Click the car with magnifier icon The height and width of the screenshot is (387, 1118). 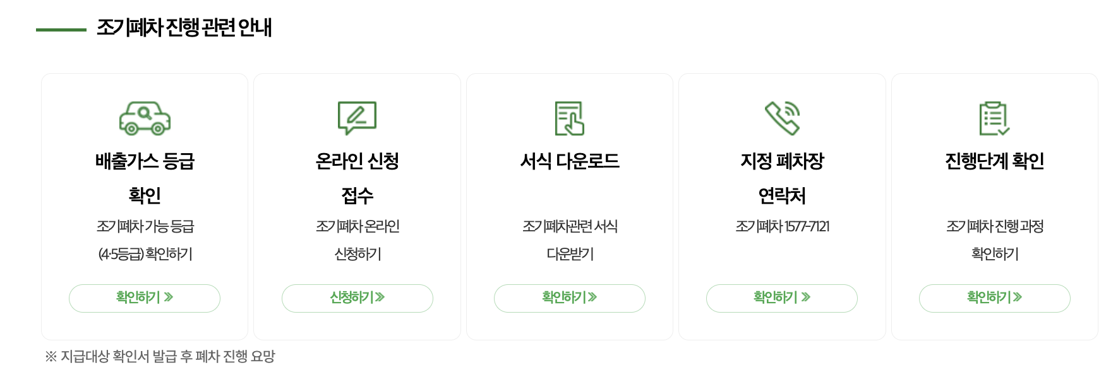144,118
